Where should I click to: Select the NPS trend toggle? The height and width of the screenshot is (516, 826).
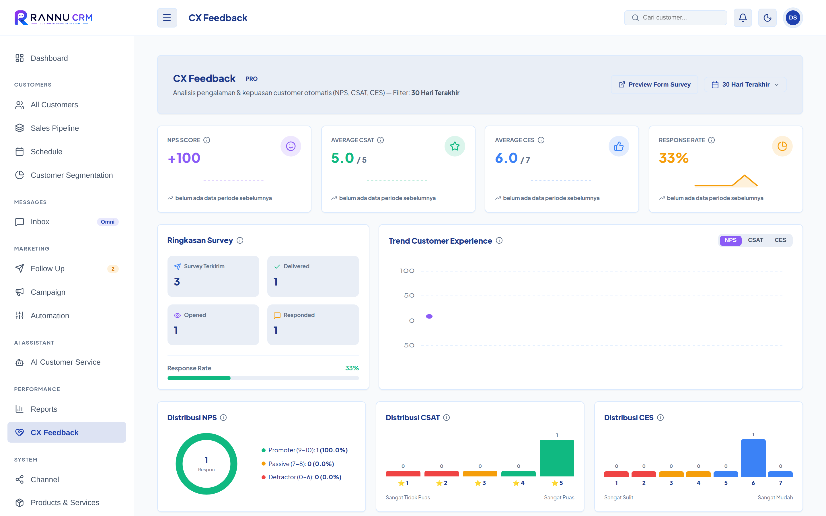[730, 240]
